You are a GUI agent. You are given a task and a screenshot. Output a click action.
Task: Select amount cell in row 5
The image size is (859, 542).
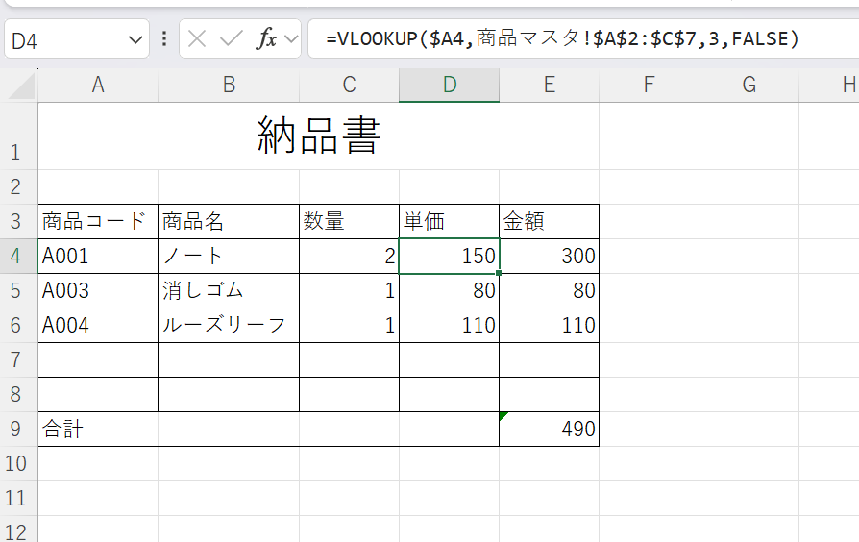(x=550, y=290)
